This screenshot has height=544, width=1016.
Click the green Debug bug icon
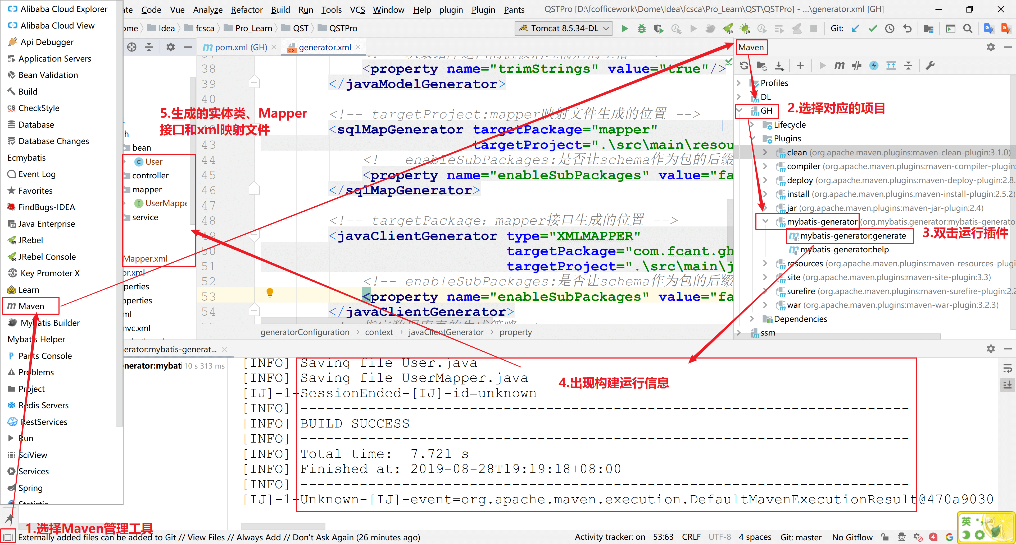pyautogui.click(x=641, y=28)
